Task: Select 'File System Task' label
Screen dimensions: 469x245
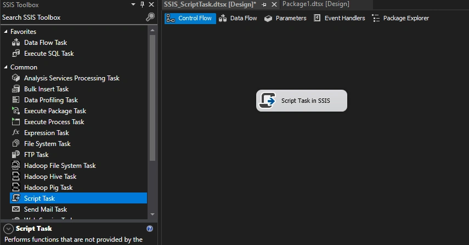Action: pyautogui.click(x=47, y=144)
